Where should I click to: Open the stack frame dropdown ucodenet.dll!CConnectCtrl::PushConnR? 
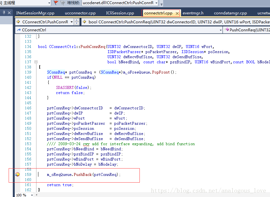[156, 3]
